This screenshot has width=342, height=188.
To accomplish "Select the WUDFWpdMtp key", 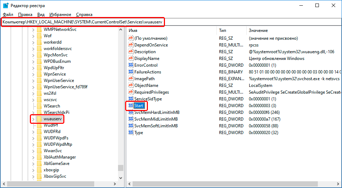I will click(x=58, y=144).
